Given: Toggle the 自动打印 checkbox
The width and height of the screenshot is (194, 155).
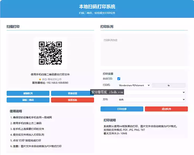Looking at the screenshot, I should tap(119, 79).
